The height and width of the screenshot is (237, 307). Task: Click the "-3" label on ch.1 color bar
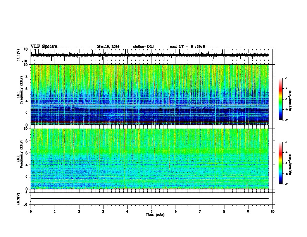coord(286,78)
